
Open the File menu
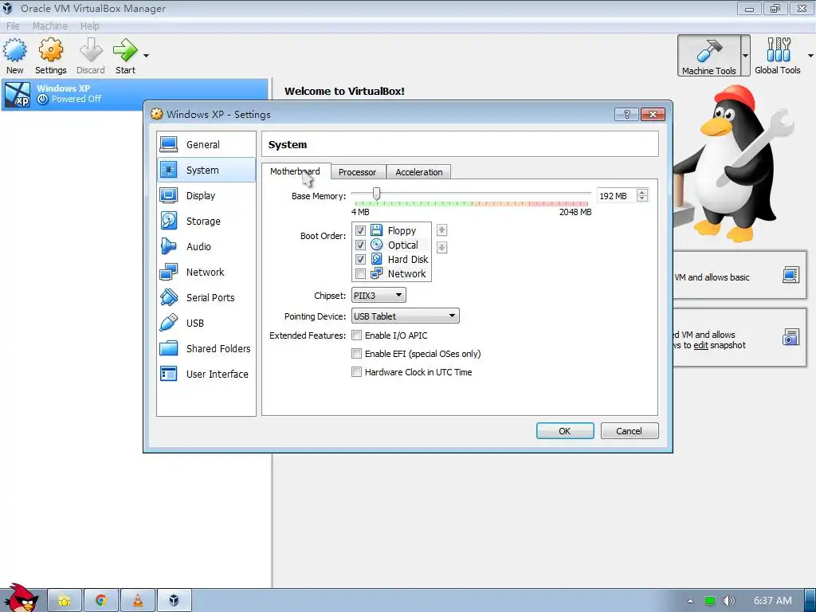(13, 26)
